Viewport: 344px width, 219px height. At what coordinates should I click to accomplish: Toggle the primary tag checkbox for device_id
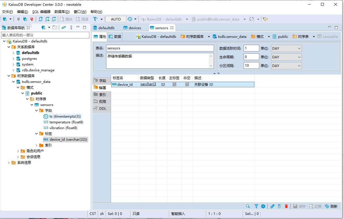pos(174,84)
